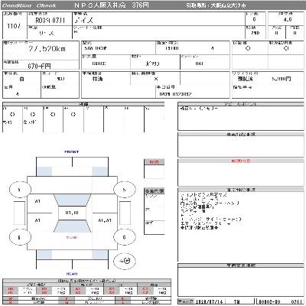Click the lower-left tire circle marked 6
Image resolution: width=306 pixels, height=306 pixels.
coord(20,237)
